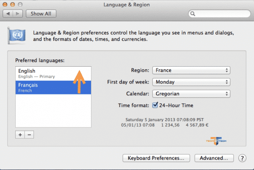Click the magnifying glass search icon
Screen dimensions: 254x170
click(x=193, y=13)
